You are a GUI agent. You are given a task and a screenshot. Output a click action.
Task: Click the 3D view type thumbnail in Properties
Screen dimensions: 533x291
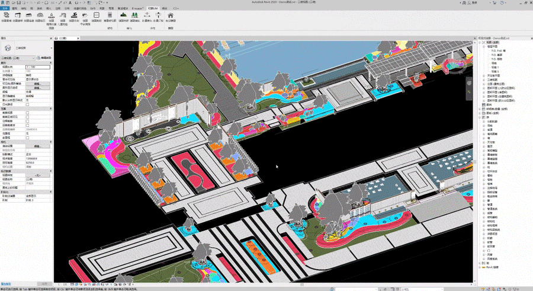click(8, 47)
